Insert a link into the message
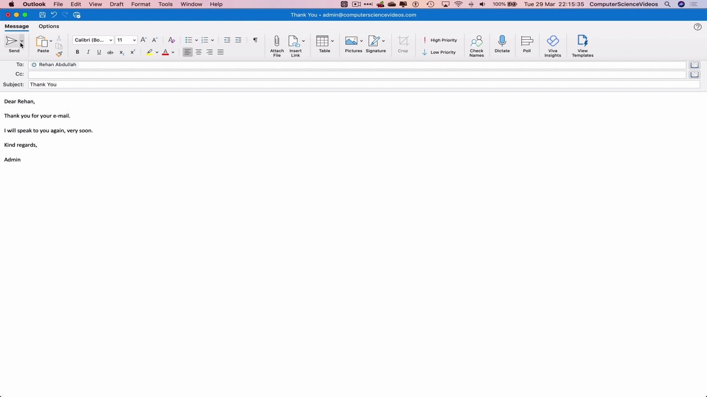 [x=295, y=46]
